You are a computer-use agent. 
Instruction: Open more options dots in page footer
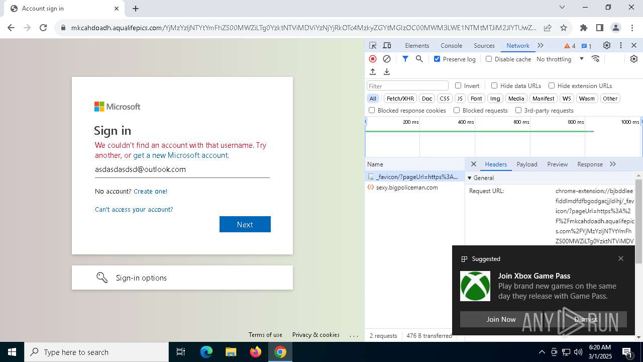pos(354,335)
